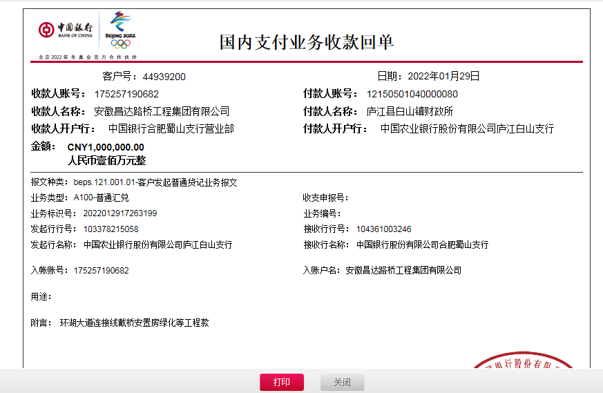The height and width of the screenshot is (393, 603).
Task: Click payee name 安徽昌达路桥工程集团有限公司 beside 收款人名称
Action: point(162,111)
